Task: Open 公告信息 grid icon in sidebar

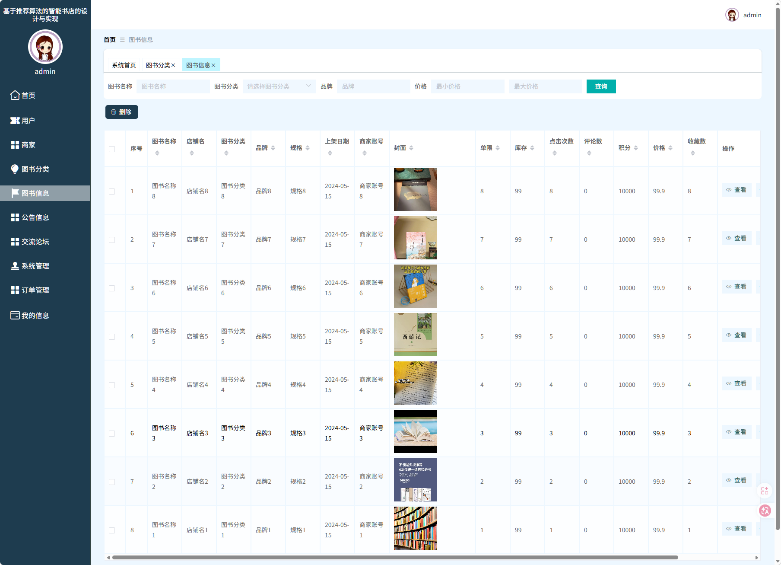Action: point(15,217)
